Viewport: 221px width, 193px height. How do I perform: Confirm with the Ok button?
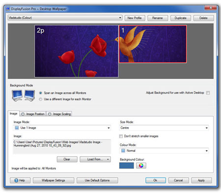coord(156,180)
